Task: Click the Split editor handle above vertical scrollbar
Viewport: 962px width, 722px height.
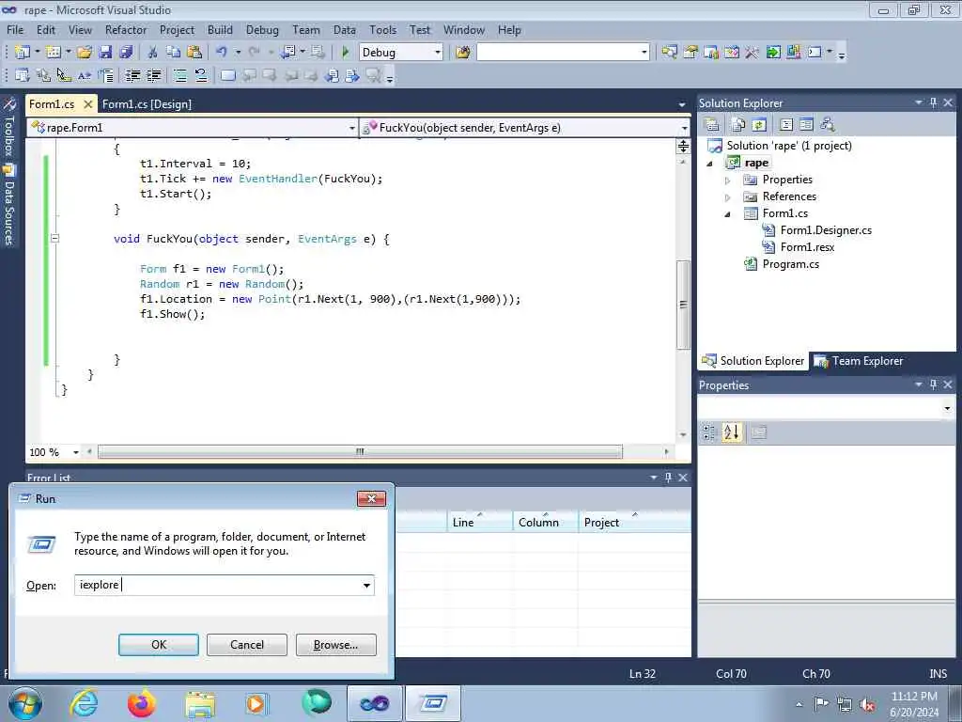Action: [683, 146]
